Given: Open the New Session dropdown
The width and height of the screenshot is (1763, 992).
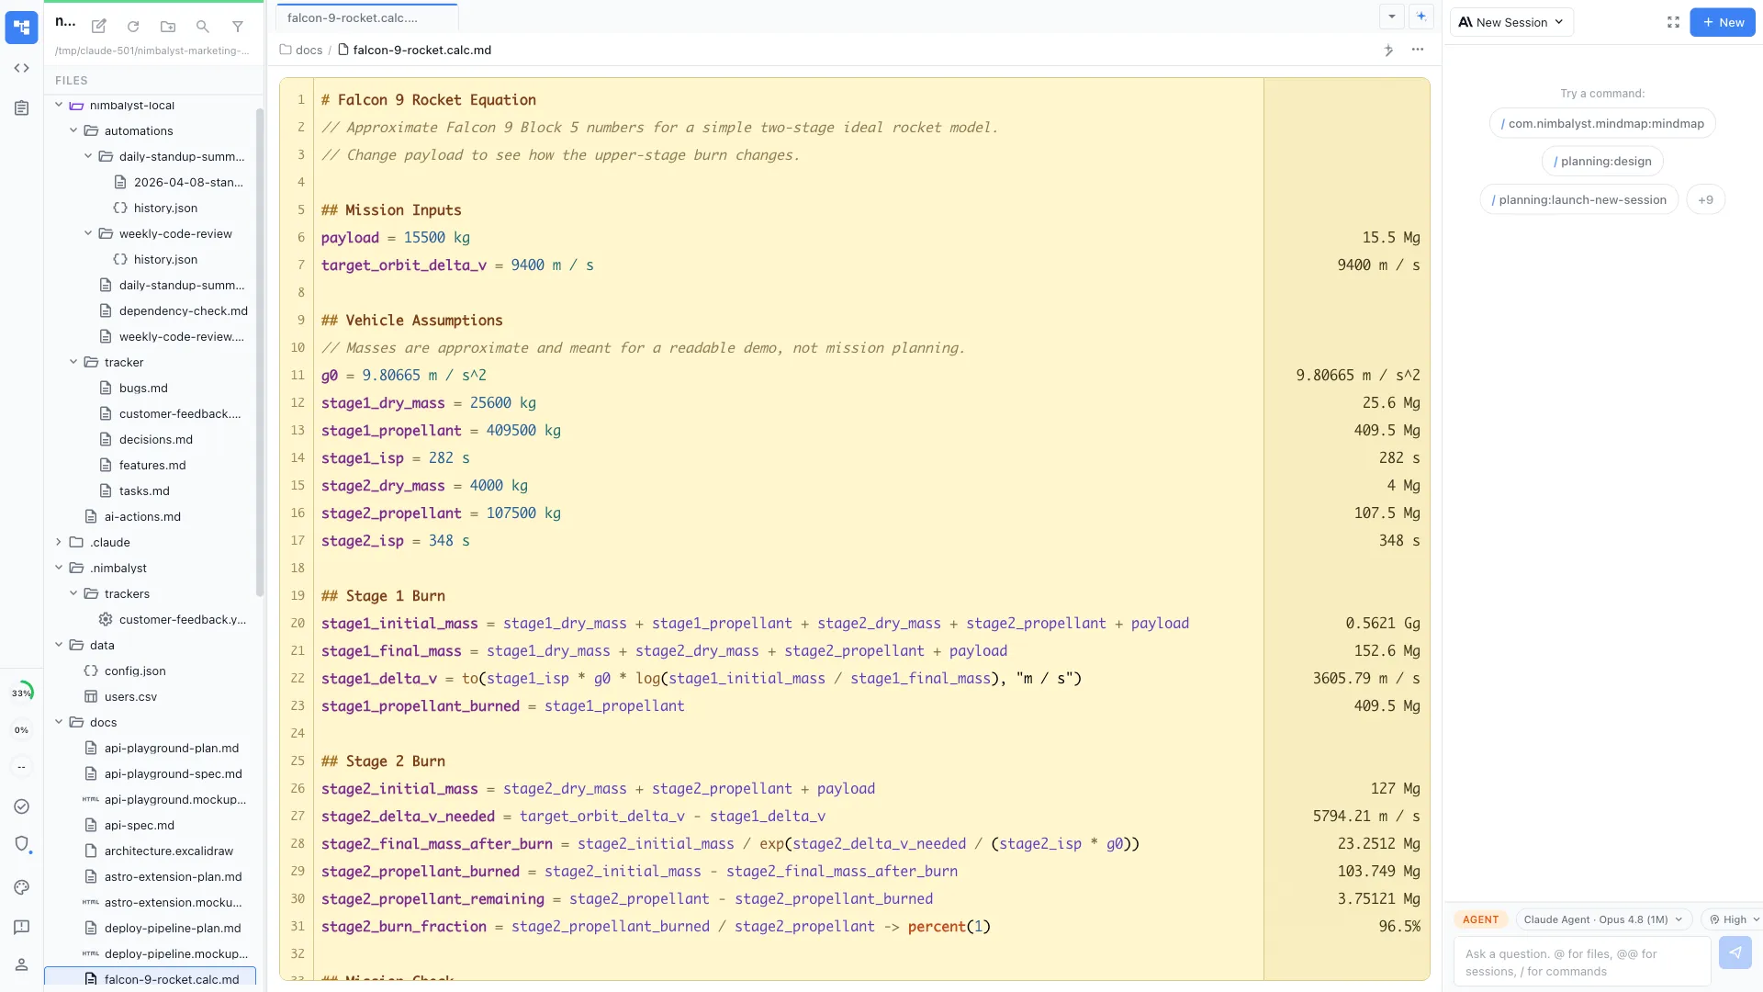Looking at the screenshot, I should coord(1511,22).
